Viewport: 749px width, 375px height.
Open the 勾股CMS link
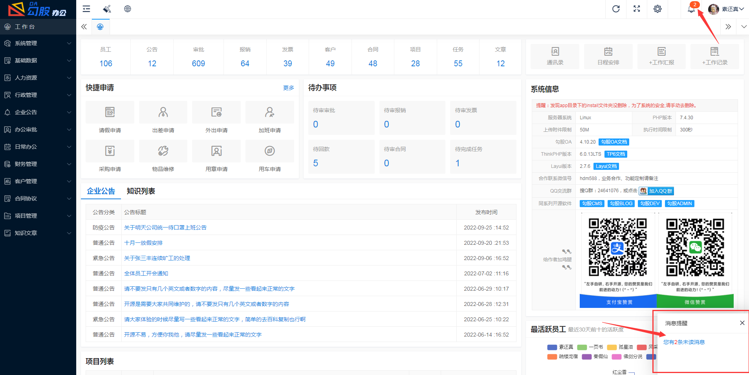(592, 204)
